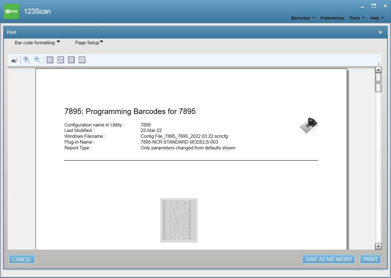Close the Print dialog

click(x=380, y=32)
